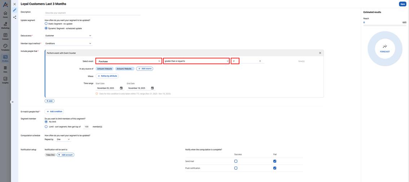409x182 pixels.
Task: Expand sidebar with double-chevron icon
Action: [x=12, y=102]
